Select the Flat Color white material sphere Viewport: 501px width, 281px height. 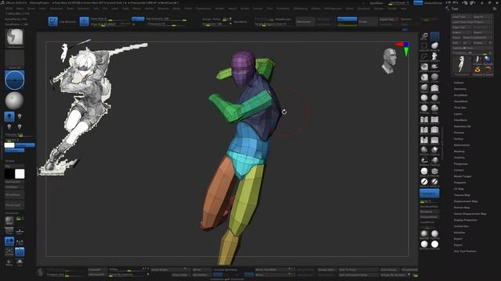coord(434,244)
